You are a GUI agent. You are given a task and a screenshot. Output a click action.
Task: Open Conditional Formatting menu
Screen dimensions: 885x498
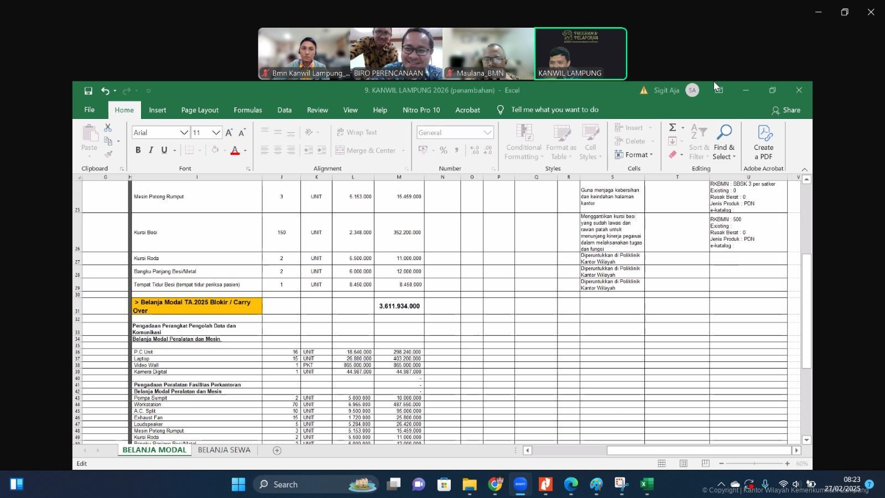523,142
